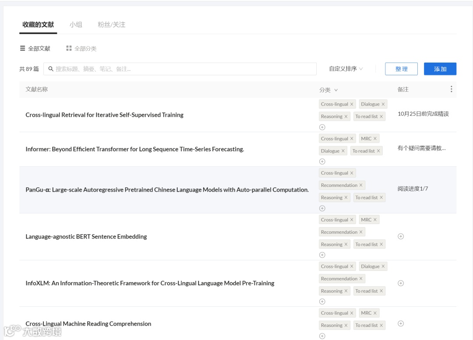
Task: Remove Dialogue tag from InfoXLM row
Action: tap(383, 266)
